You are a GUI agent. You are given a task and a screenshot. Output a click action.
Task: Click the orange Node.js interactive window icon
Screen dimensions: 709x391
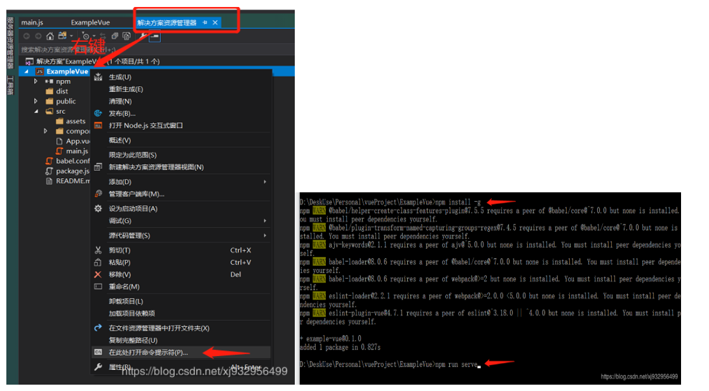click(x=98, y=125)
